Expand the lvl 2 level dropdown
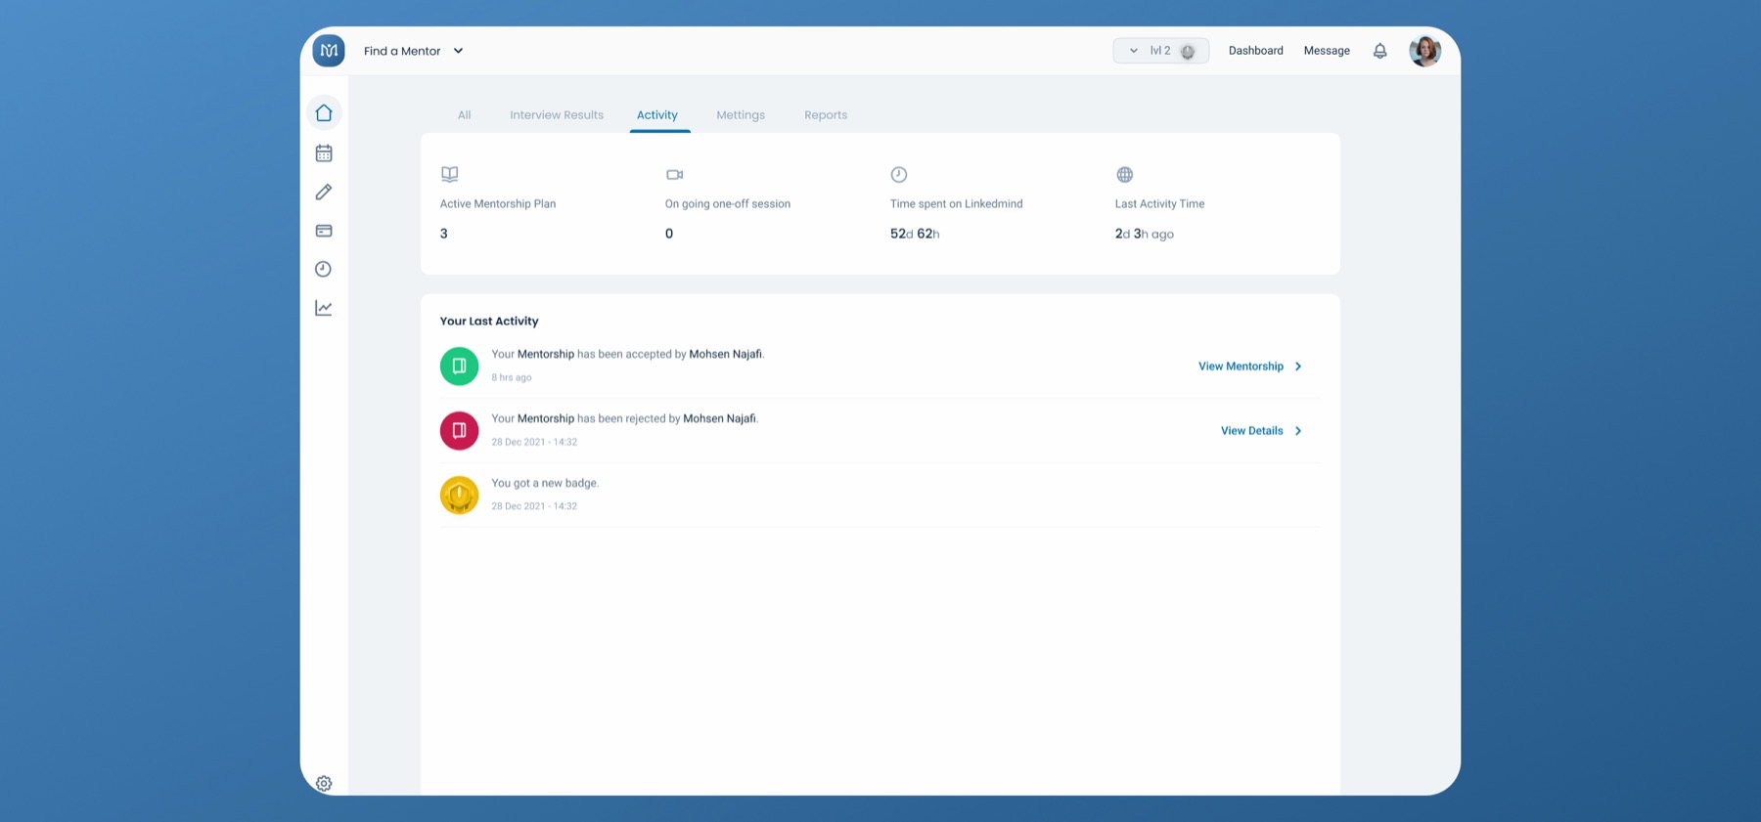Screen dimensions: 1761x822 coord(1160,51)
